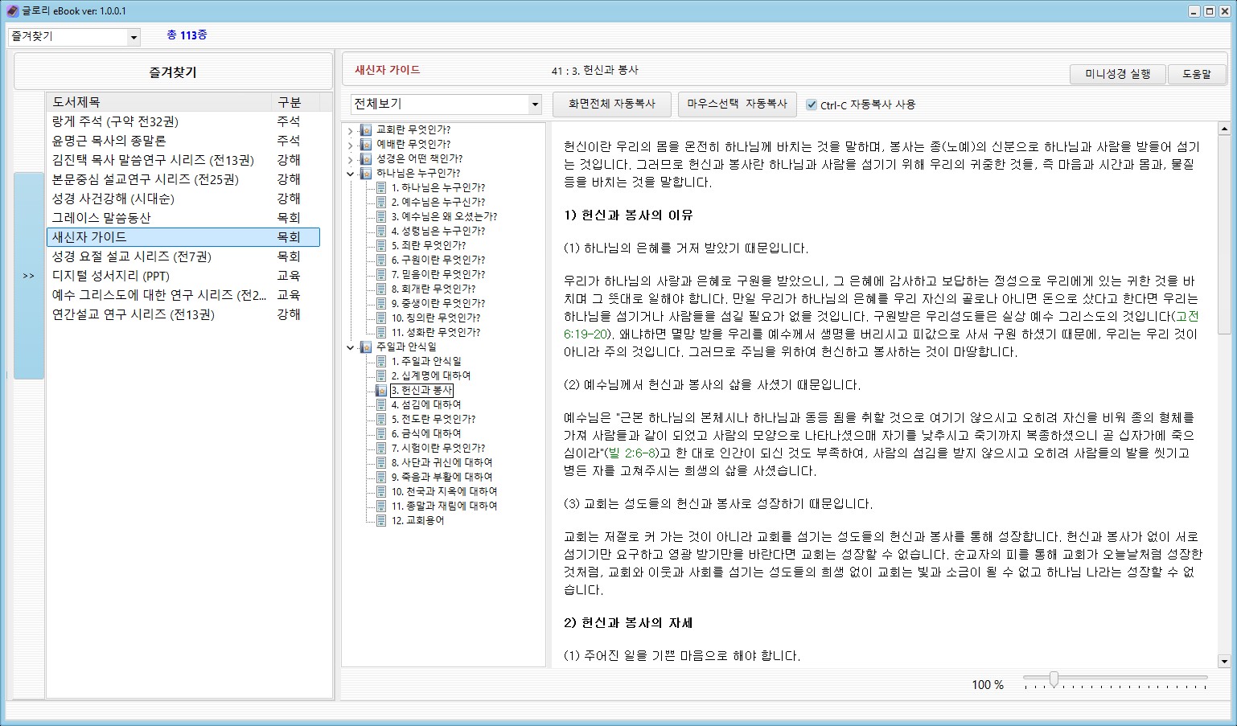Toggle the Ctrl-C 자동복사 사용 checkbox
Viewport: 1237px width, 726px height.
pyautogui.click(x=812, y=105)
